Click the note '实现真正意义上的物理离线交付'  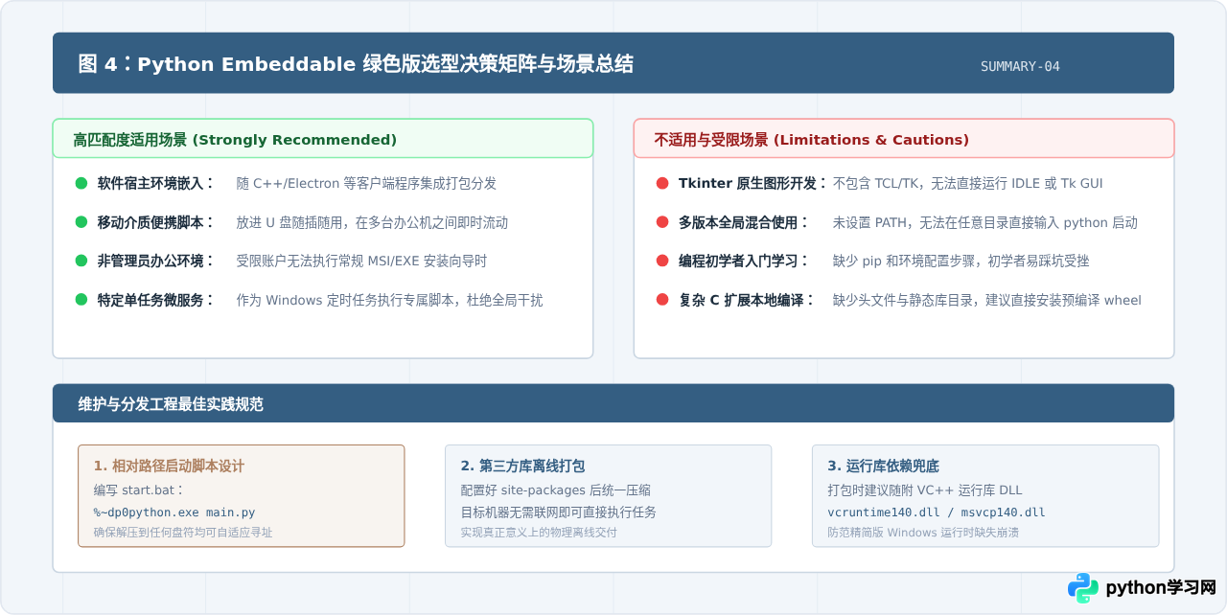click(x=539, y=533)
